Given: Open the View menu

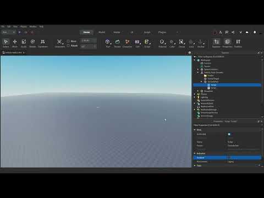Looking at the screenshot, I should (15, 26).
